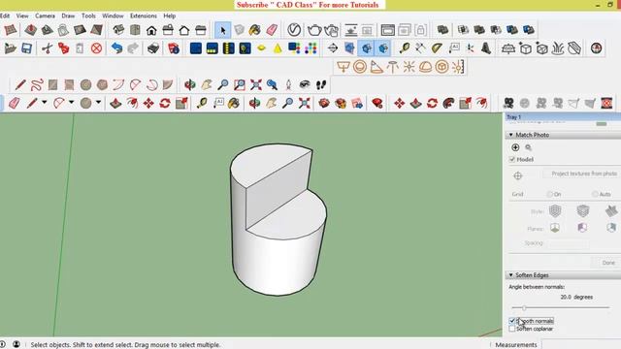Click the Section Plane tool icon
The image size is (621, 349).
(x=333, y=48)
